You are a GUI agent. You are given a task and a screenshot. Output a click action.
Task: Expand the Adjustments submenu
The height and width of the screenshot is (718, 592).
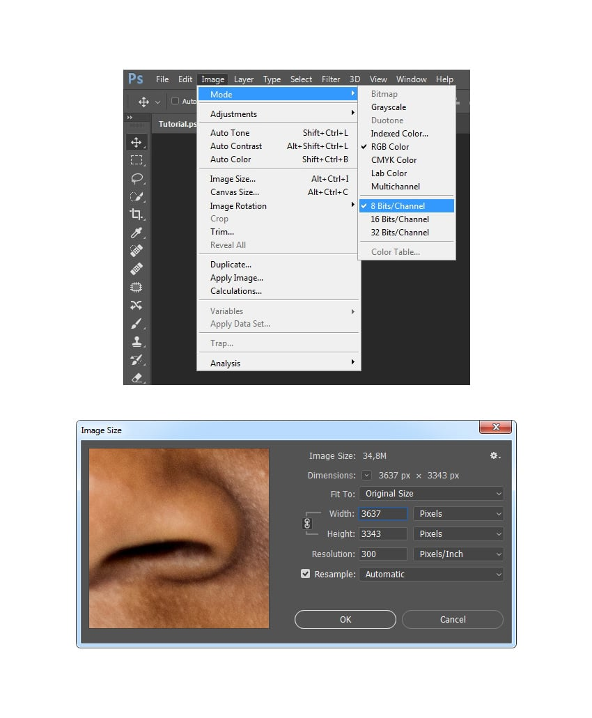point(279,114)
